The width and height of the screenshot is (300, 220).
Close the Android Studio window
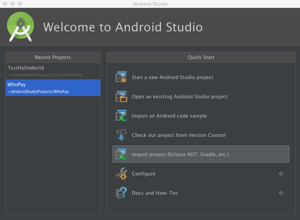[x=5, y=4]
